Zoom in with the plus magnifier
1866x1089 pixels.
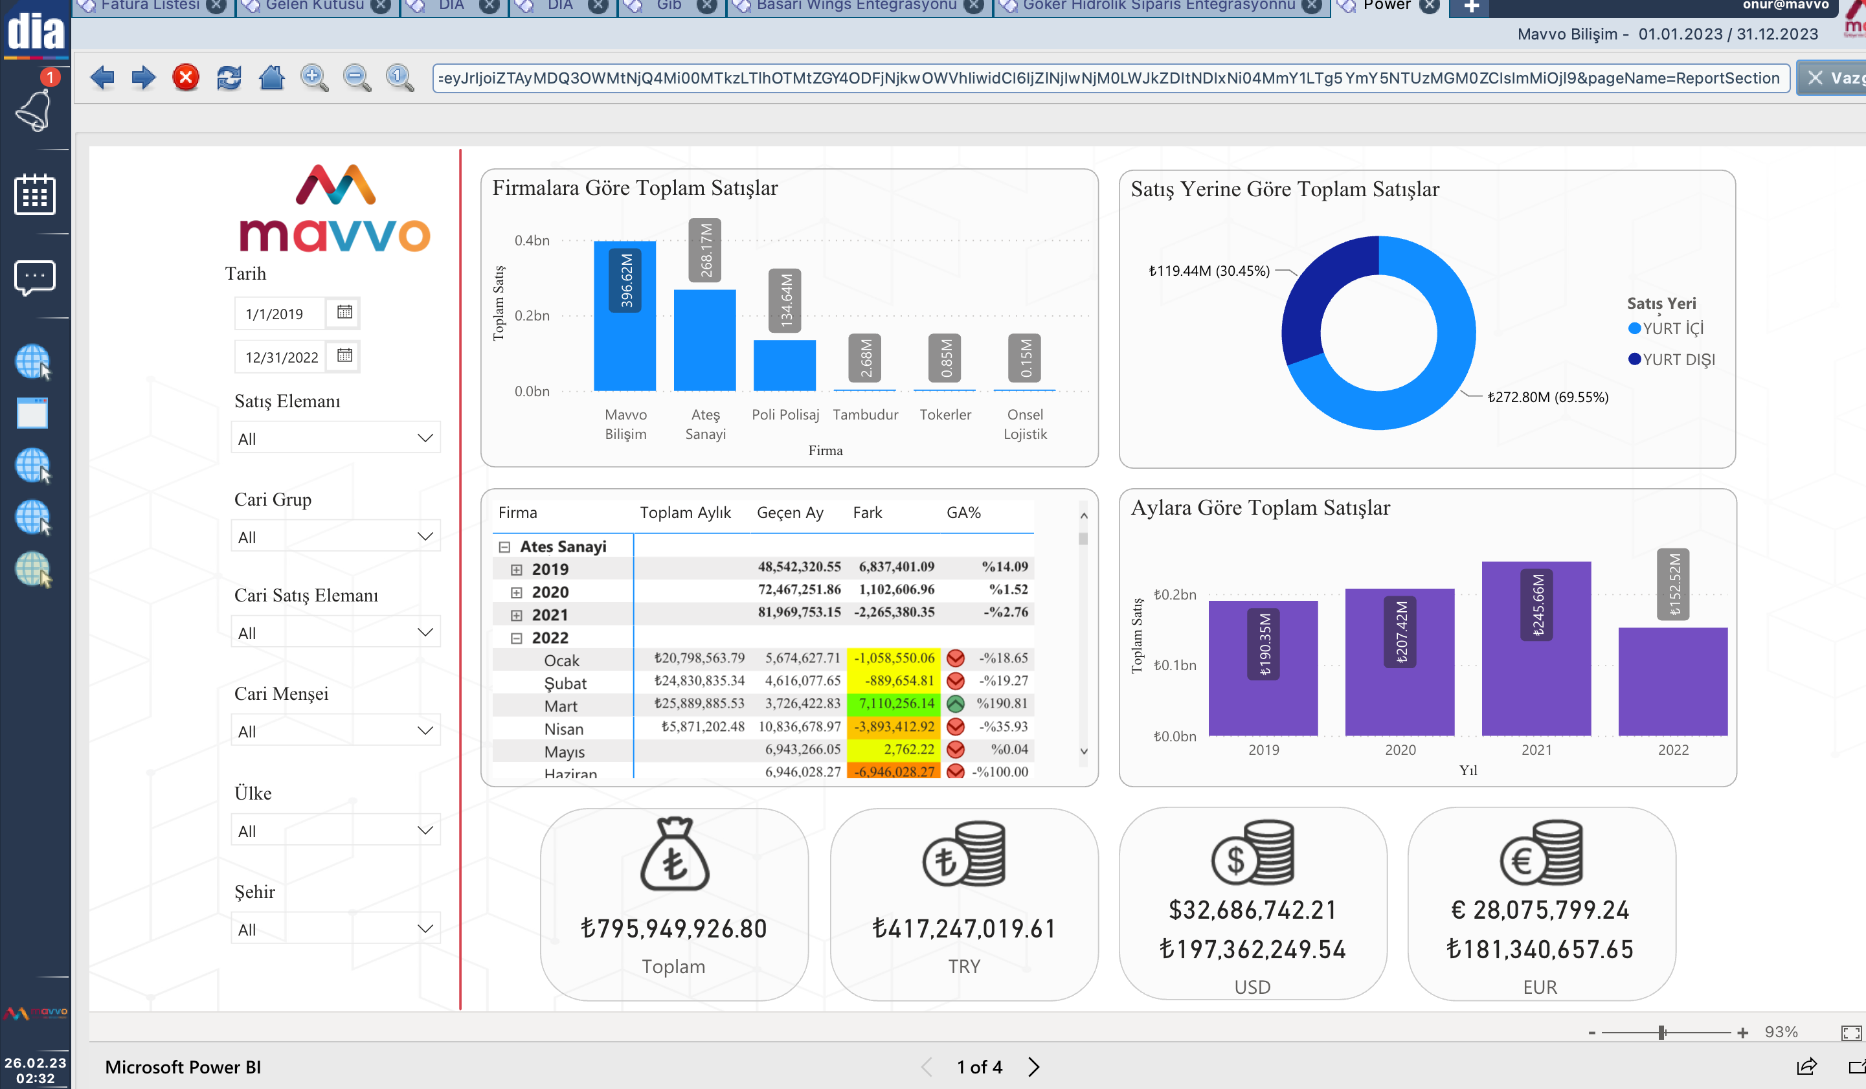click(314, 78)
